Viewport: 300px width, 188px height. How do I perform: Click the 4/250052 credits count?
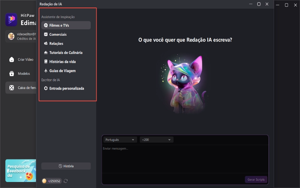click(54, 181)
